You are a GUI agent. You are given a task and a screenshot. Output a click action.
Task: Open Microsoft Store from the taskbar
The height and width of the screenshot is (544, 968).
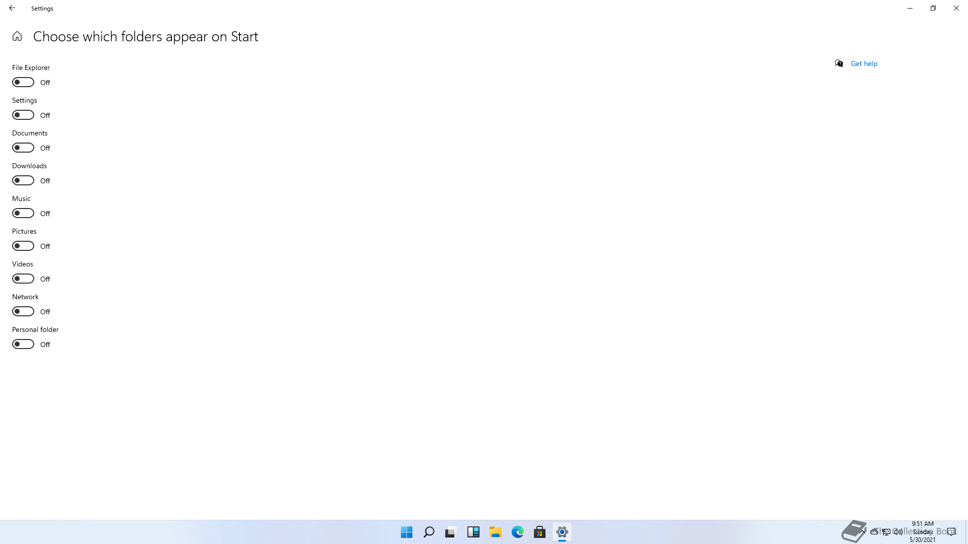click(540, 532)
